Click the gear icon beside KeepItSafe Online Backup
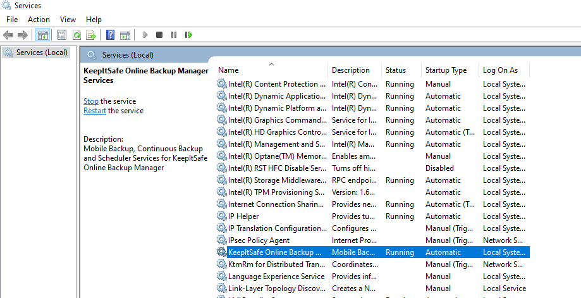 click(221, 252)
